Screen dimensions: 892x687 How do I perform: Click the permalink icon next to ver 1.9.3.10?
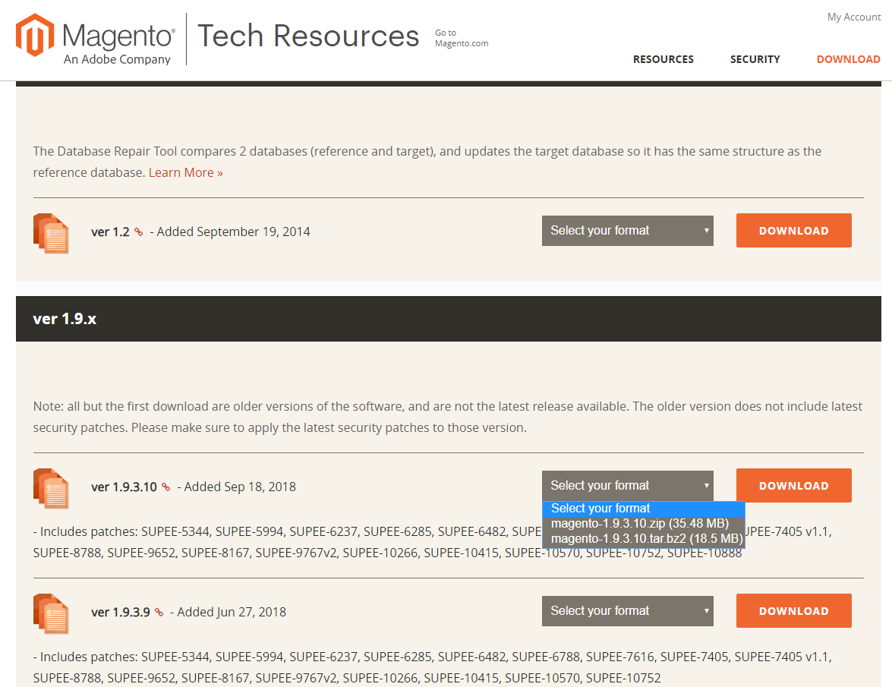tap(165, 487)
